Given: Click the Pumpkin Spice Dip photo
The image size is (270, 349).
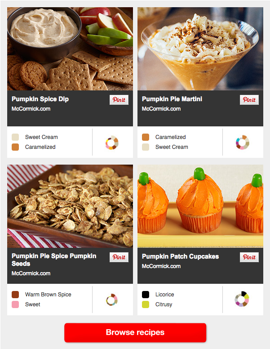Looking at the screenshot, I should tap(70, 49).
